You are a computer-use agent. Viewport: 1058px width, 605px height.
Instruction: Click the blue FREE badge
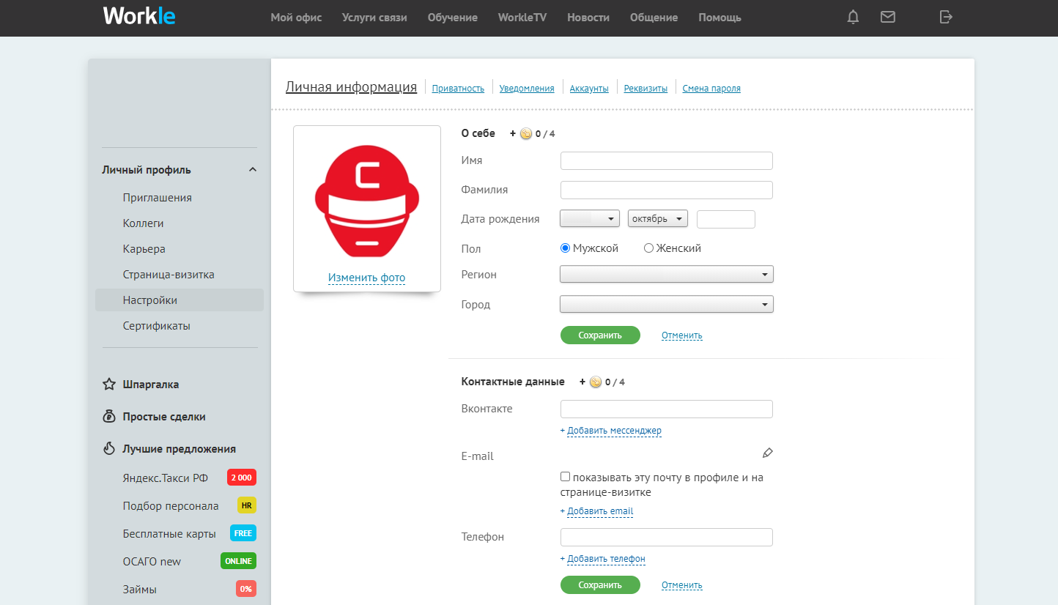click(x=243, y=533)
